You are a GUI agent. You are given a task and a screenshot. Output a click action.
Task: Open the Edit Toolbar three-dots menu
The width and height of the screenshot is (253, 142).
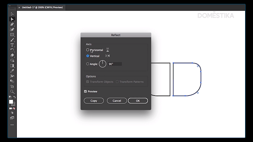(x=12, y=125)
